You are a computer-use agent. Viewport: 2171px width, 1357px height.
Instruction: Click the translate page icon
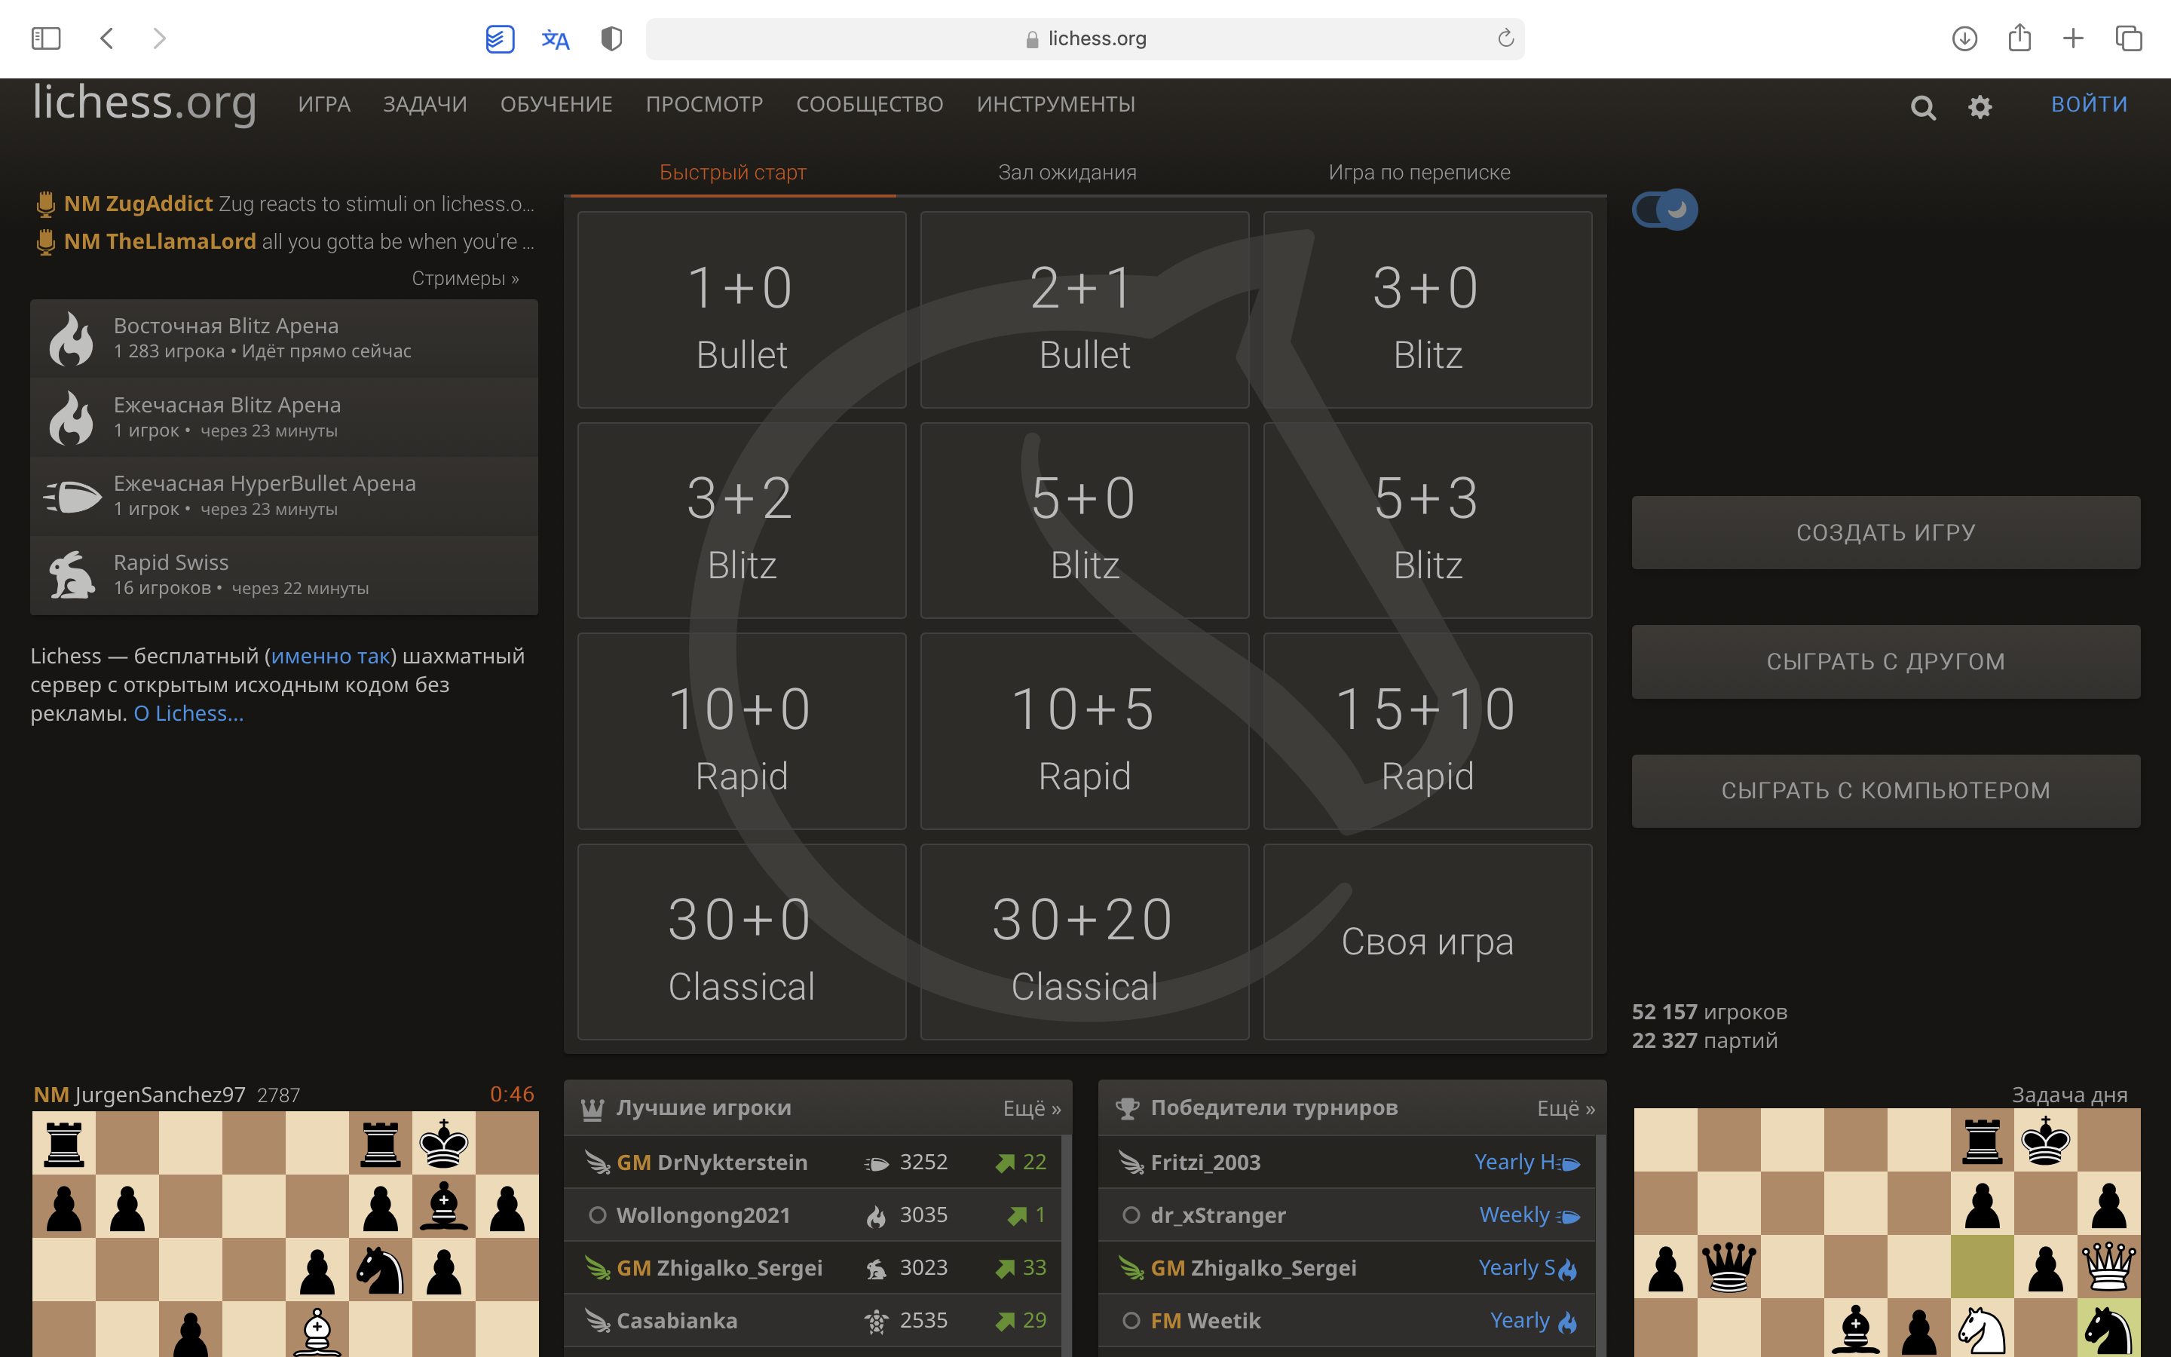556,39
